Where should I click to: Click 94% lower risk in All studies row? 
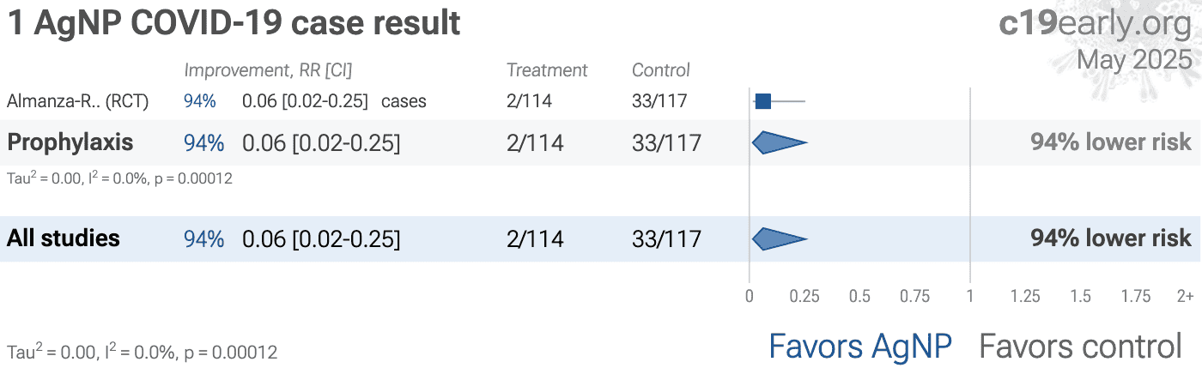click(x=1111, y=238)
